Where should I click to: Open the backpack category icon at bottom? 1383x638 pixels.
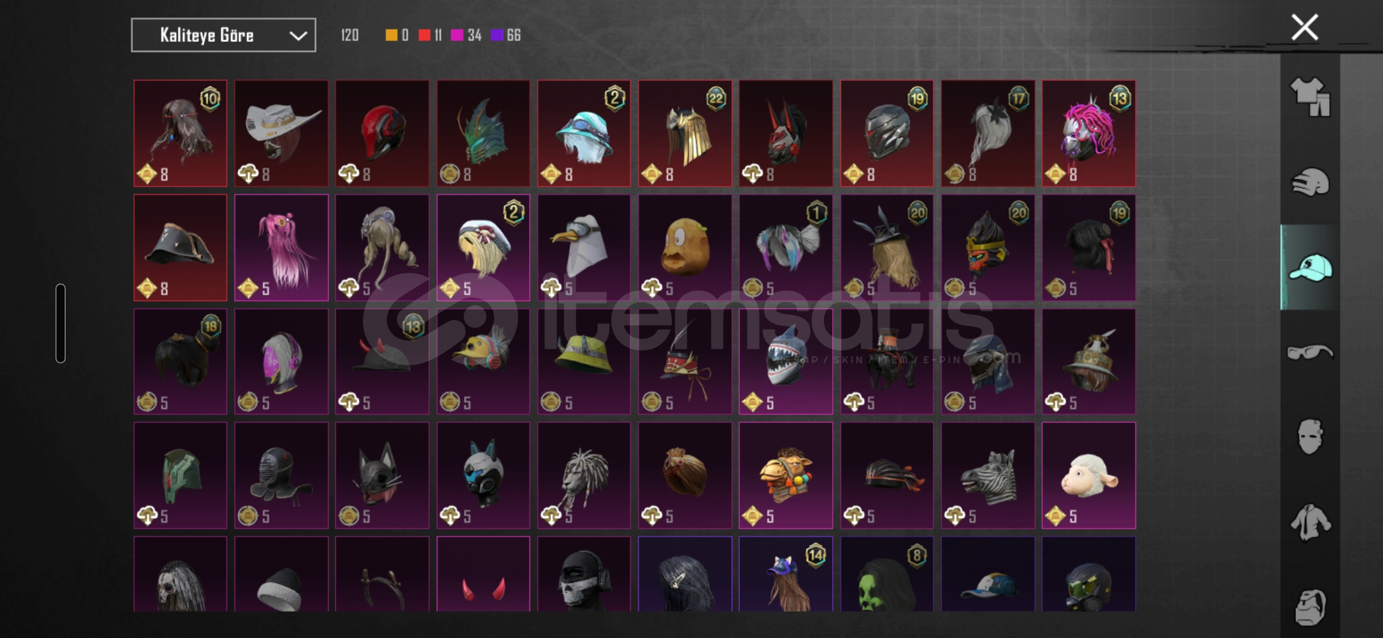tap(1310, 607)
